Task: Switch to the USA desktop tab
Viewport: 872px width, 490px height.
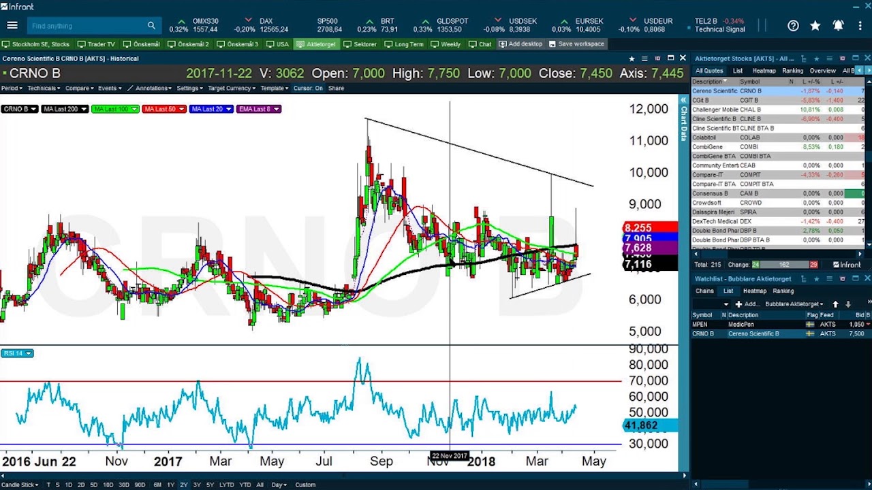Action: pyautogui.click(x=278, y=44)
